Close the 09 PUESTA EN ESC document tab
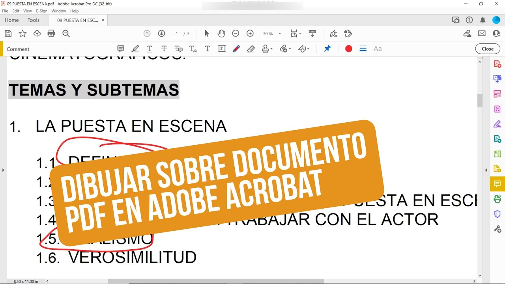The height and width of the screenshot is (284, 505). 103,20
